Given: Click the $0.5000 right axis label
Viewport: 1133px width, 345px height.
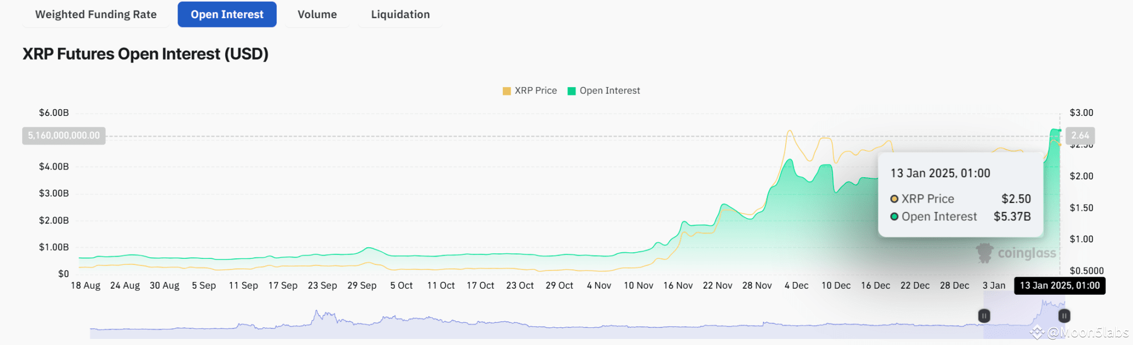Looking at the screenshot, I should tap(1087, 271).
